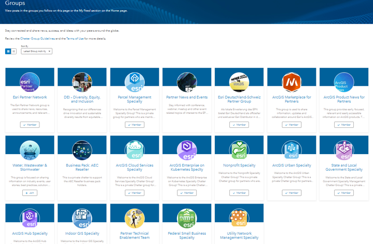The height and width of the screenshot is (244, 373).
Task: Open the ArcGIS Hub Specialty icon
Action: pos(30,218)
